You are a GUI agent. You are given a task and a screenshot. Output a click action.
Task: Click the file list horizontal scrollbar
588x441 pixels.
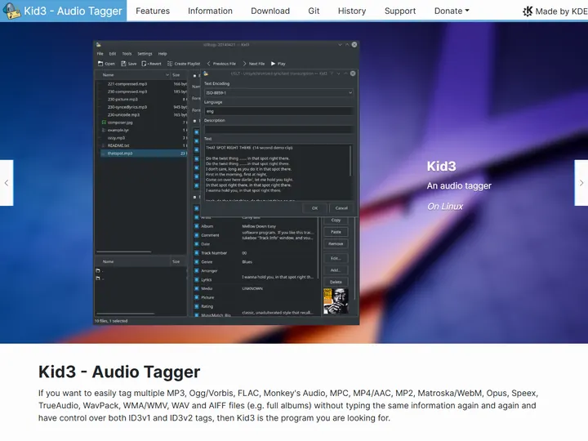[x=124, y=252]
